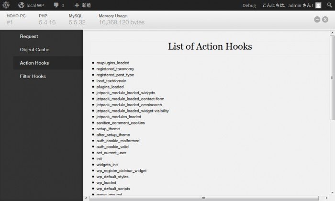The width and height of the screenshot is (335, 201).
Task: Switch to the Request panel
Action: coord(29,36)
